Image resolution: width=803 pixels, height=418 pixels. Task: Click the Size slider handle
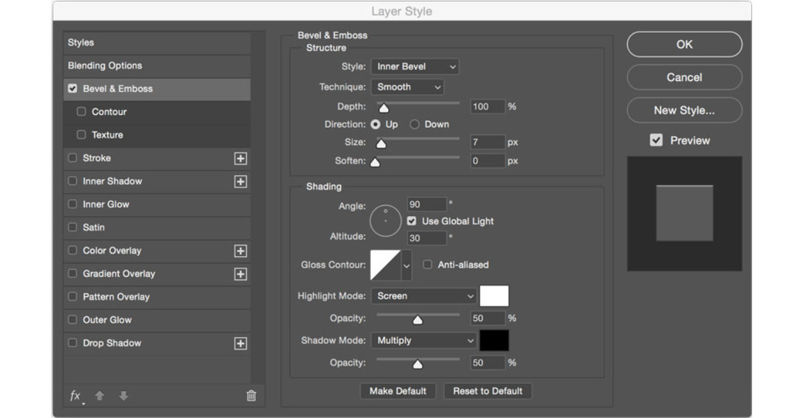tap(381, 143)
